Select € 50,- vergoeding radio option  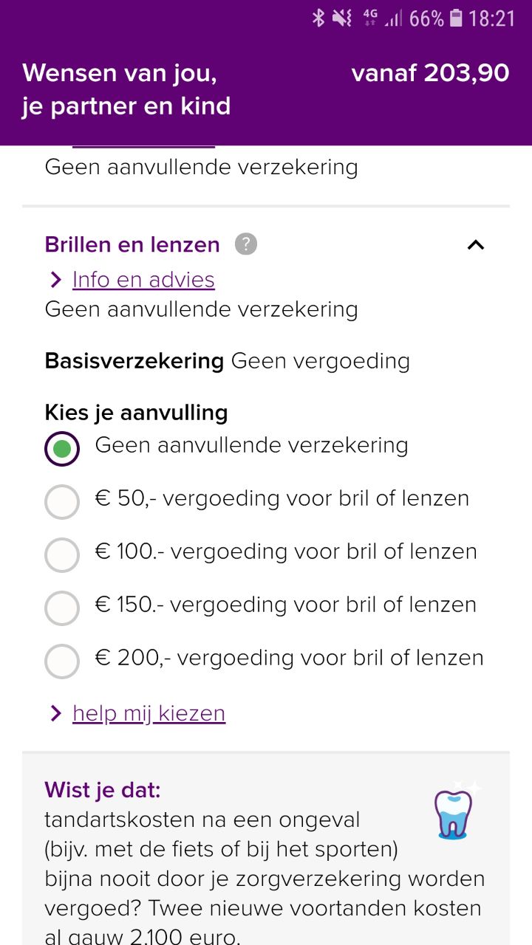[x=62, y=501]
